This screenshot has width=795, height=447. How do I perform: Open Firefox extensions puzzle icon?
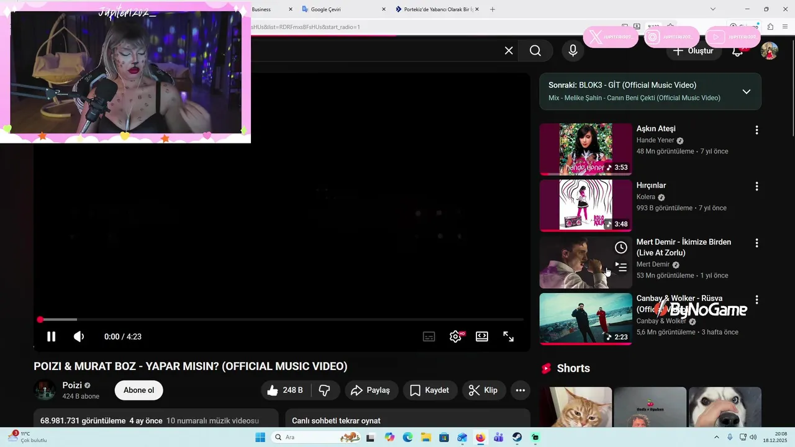pos(771,27)
